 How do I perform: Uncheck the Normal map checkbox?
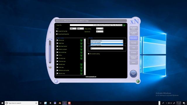point(57,40)
